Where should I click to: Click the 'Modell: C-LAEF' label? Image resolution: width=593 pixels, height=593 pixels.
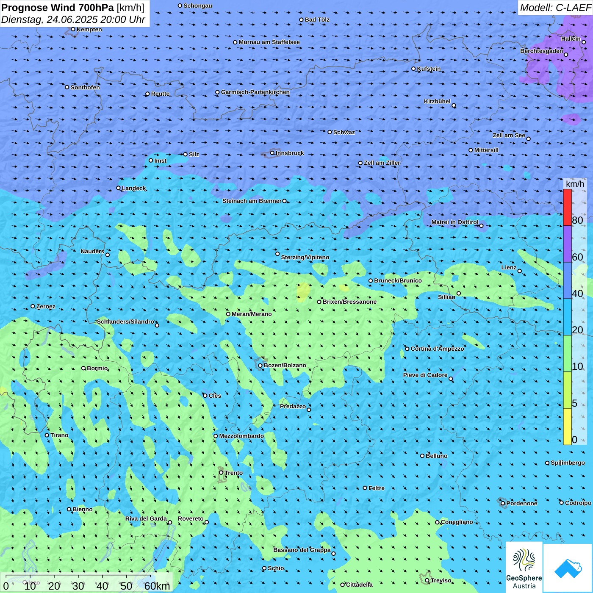pyautogui.click(x=555, y=8)
